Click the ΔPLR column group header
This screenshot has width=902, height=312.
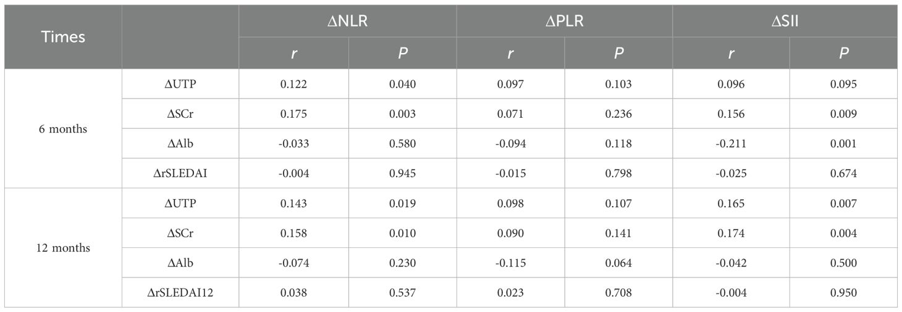pyautogui.click(x=564, y=21)
